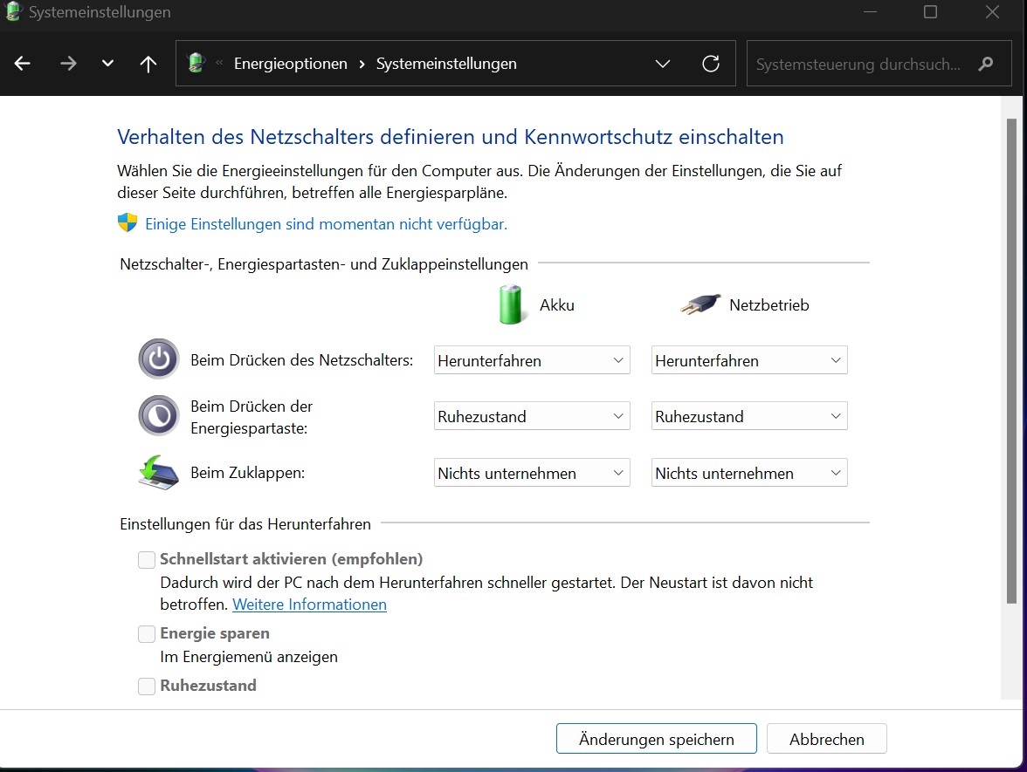Enable the Schnellstart aktivieren checkbox
This screenshot has width=1027, height=772.
pyautogui.click(x=146, y=559)
